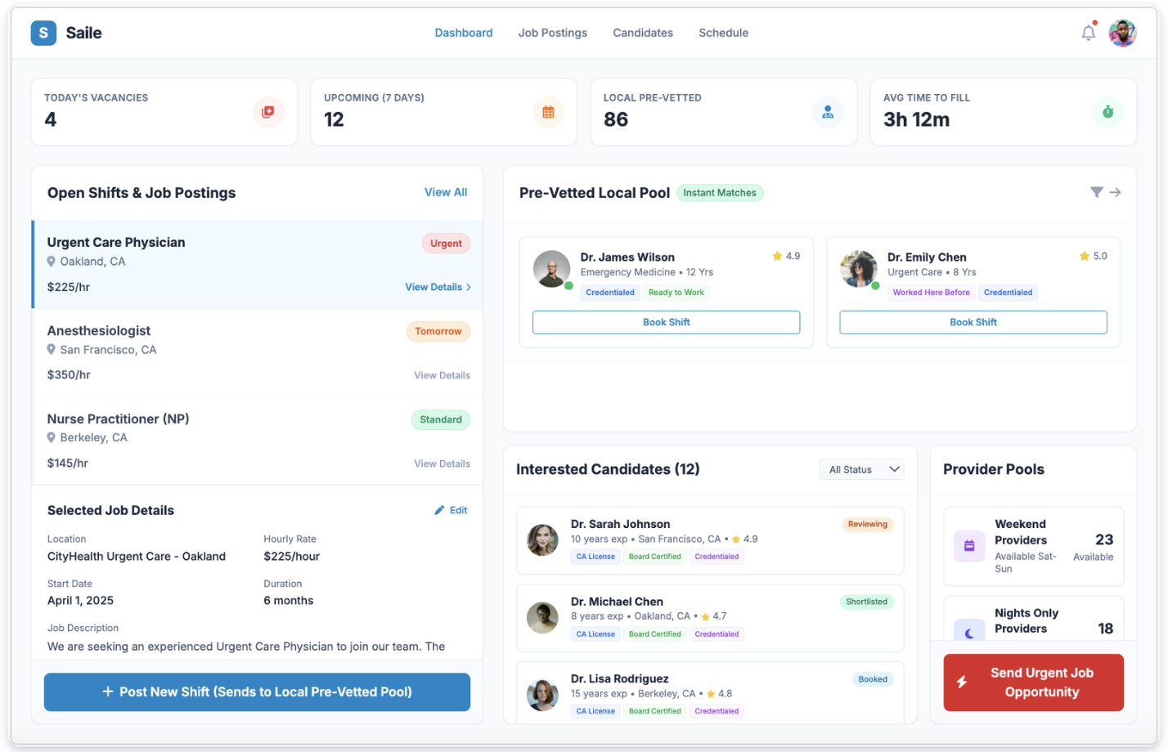1168x752 pixels.
Task: Book Shift for Dr. Emily Chen
Action: [973, 322]
